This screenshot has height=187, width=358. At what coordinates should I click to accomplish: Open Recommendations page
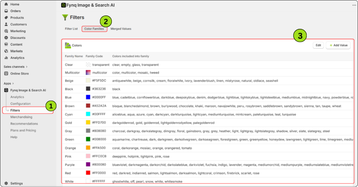click(24, 124)
